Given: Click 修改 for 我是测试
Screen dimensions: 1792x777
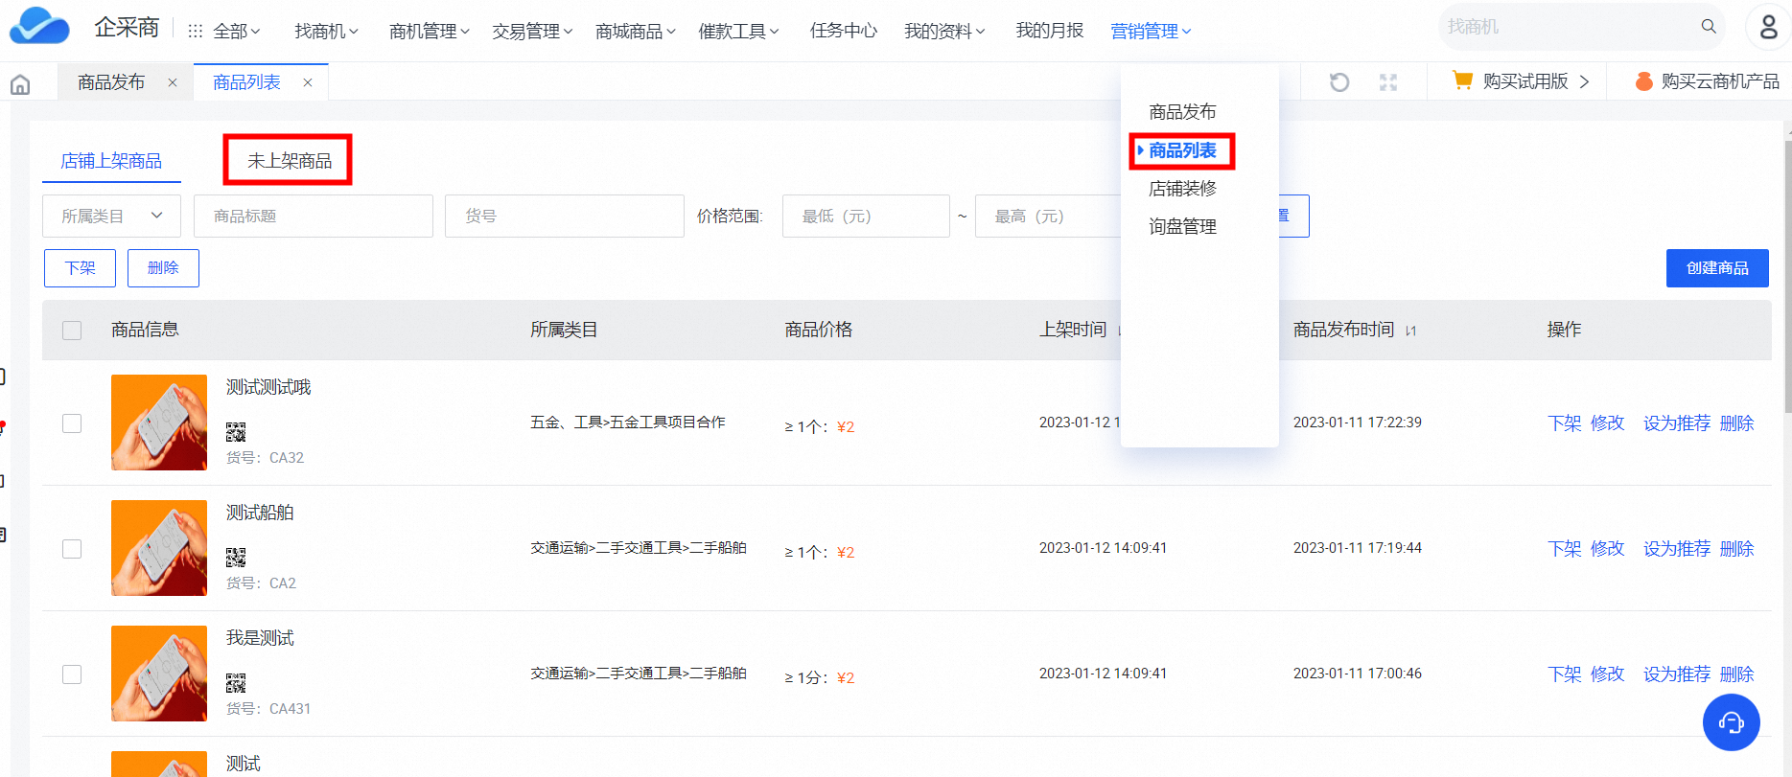Looking at the screenshot, I should tap(1607, 674).
